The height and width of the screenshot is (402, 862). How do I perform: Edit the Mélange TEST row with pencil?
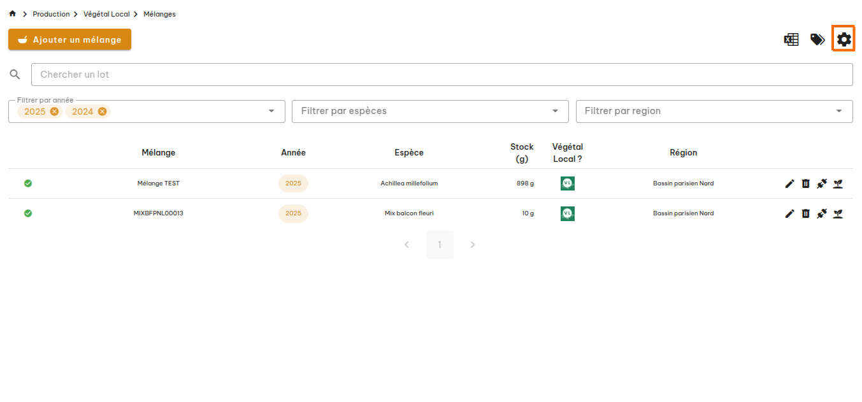click(789, 183)
